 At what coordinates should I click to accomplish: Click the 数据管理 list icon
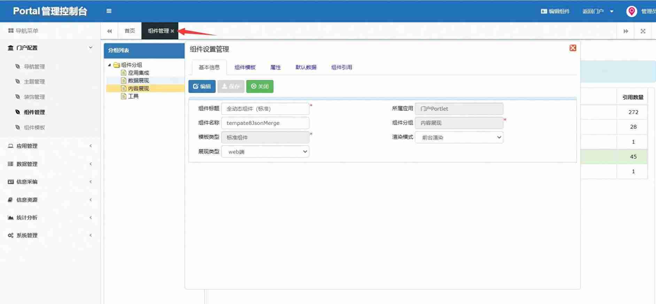pyautogui.click(x=11, y=164)
